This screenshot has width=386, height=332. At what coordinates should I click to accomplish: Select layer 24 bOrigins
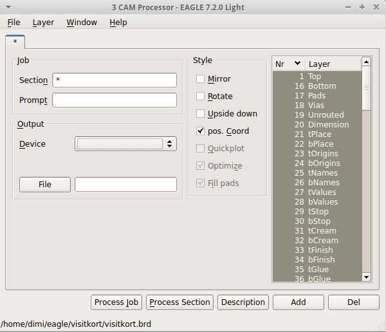pos(317,163)
